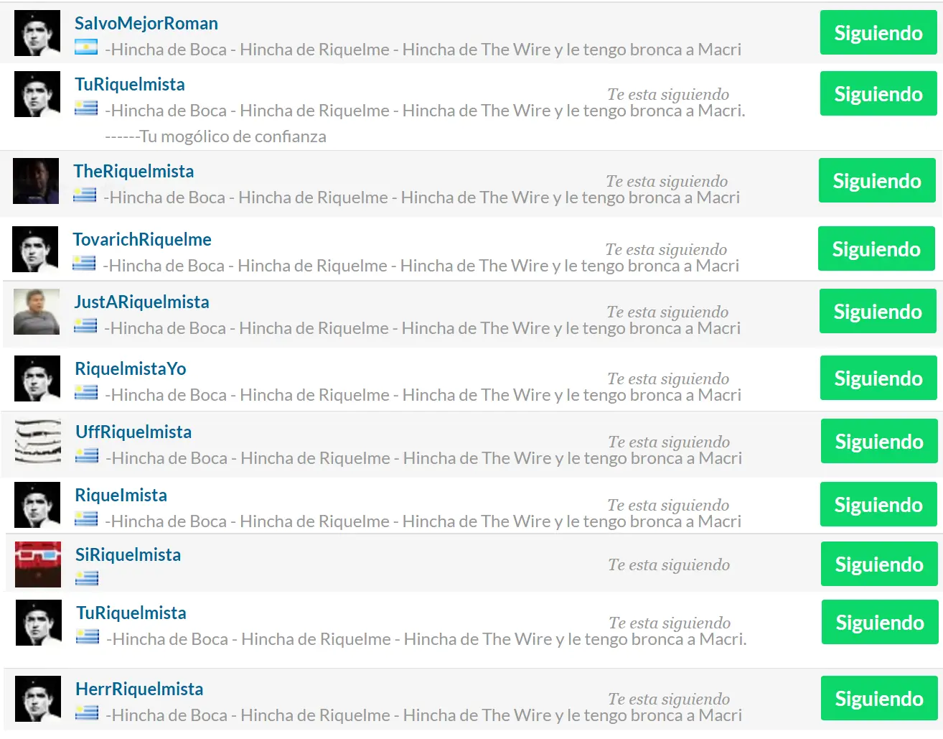Viewport: 943px width, 739px height.
Task: Click the Siguiendo button in RiquelmistaYo row
Action: (x=878, y=378)
